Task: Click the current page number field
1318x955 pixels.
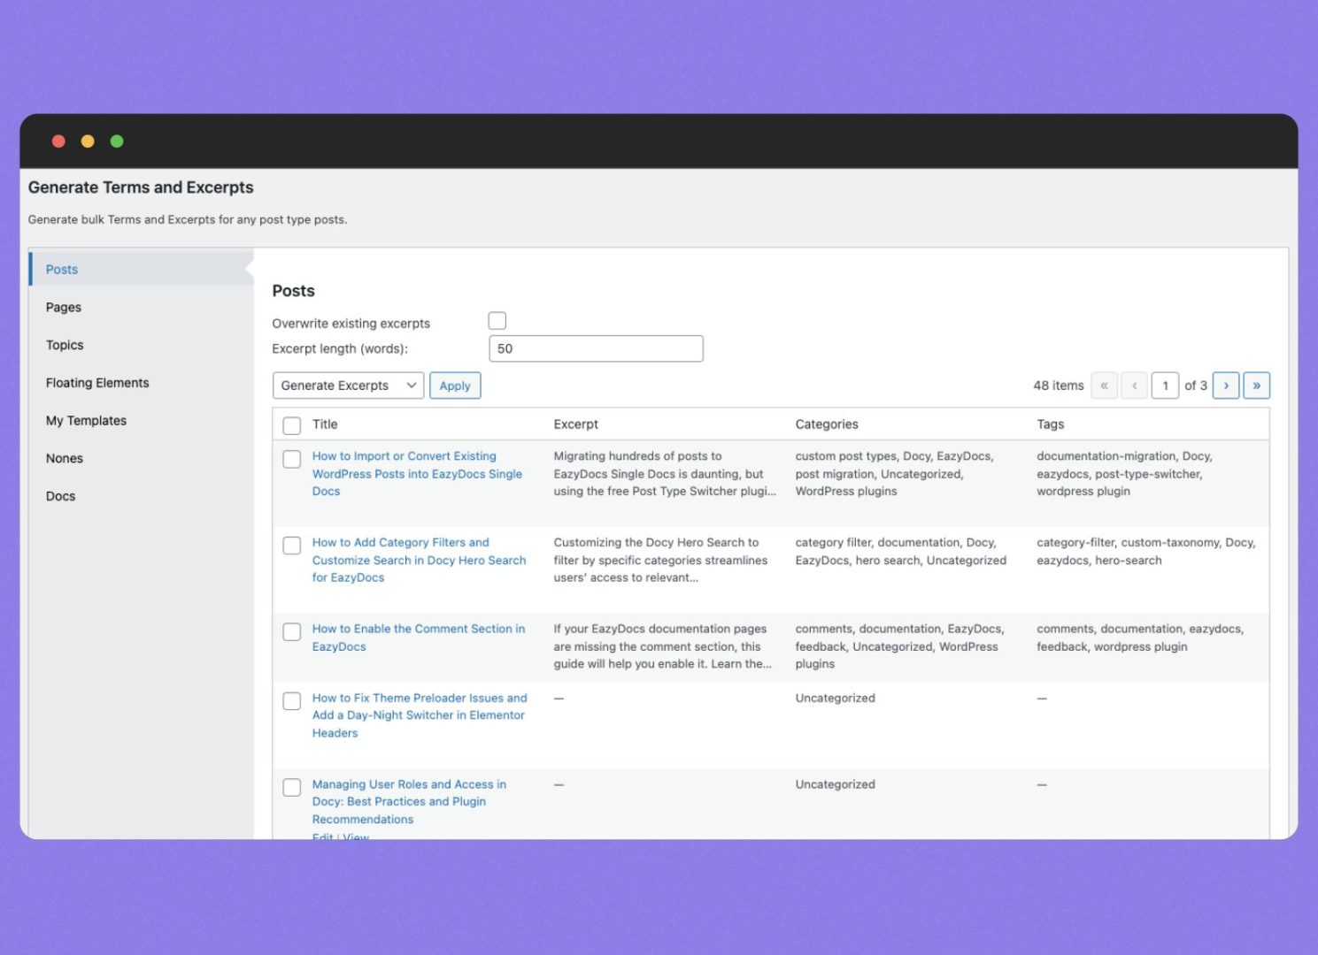Action: [x=1165, y=386]
